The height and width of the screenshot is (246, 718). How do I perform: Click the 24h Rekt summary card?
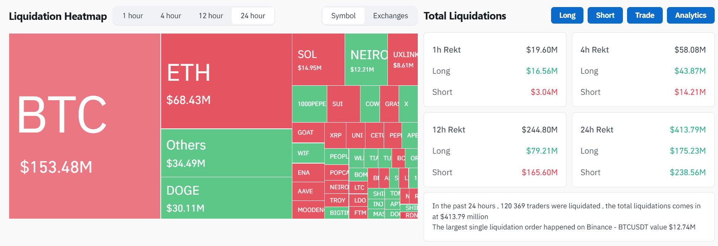643,150
